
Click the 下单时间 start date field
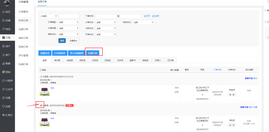[x=106, y=16]
